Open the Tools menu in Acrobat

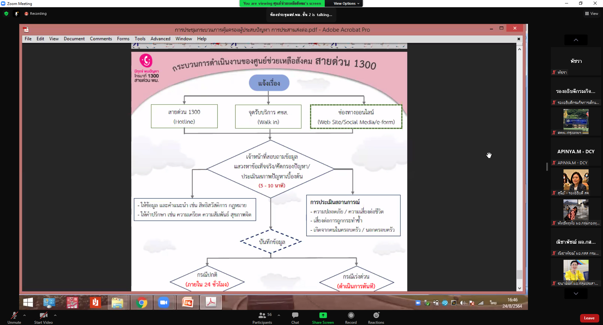[140, 39]
